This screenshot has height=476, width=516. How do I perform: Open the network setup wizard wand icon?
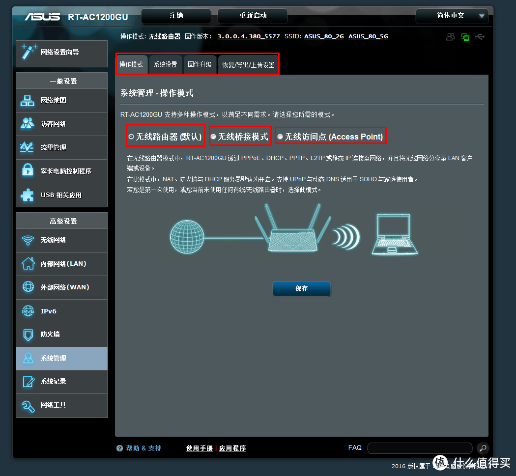tap(29, 52)
